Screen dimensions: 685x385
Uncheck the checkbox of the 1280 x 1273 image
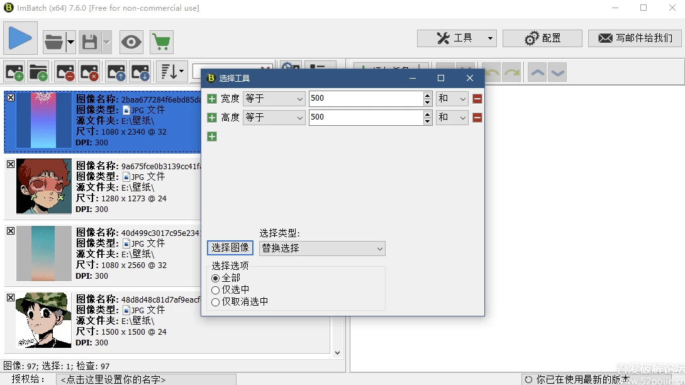(x=11, y=164)
